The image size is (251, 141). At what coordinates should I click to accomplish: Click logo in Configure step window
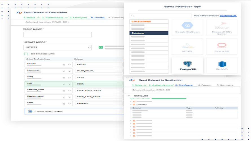point(132,80)
